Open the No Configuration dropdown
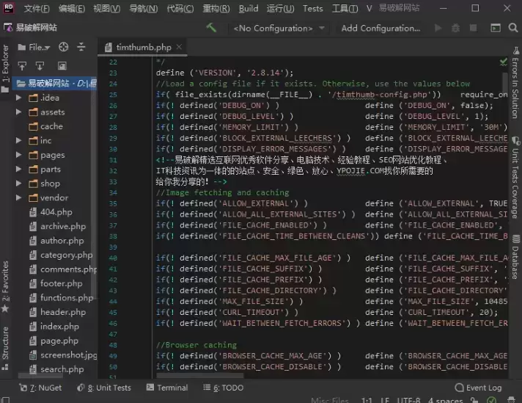The image size is (522, 403). coord(279,29)
